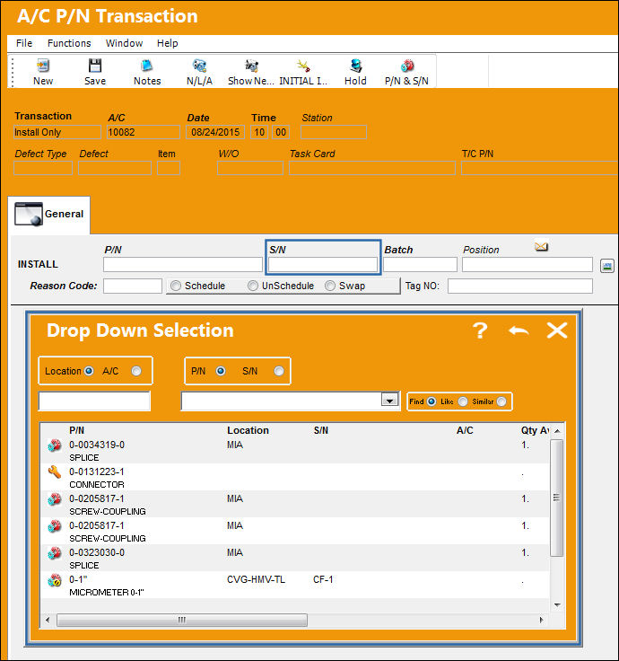The height and width of the screenshot is (661, 619).
Task: Click the Save floppy disk icon
Action: click(x=95, y=66)
